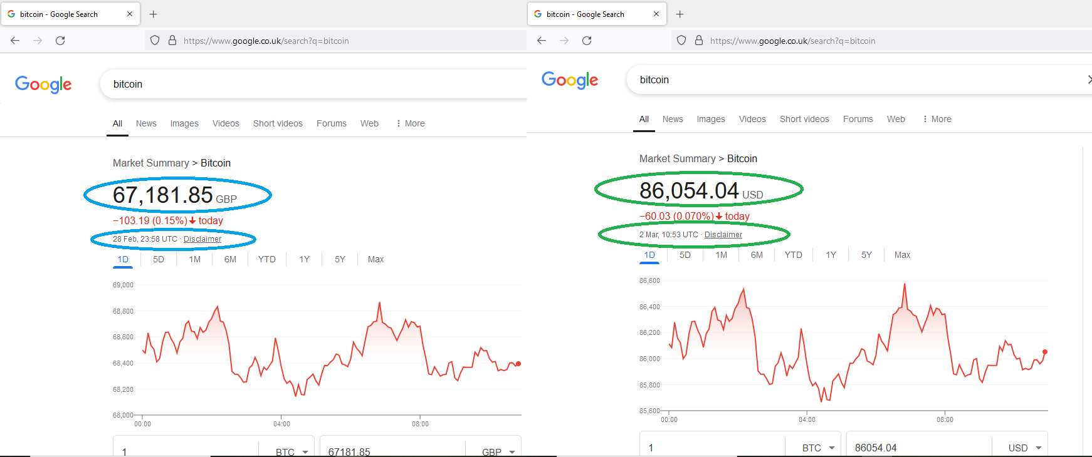Select 1M range on GBP chart
The height and width of the screenshot is (457, 1092).
(195, 259)
